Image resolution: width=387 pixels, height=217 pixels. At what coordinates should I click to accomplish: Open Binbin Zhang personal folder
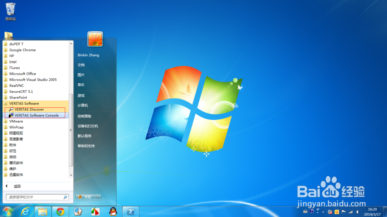pyautogui.click(x=88, y=55)
